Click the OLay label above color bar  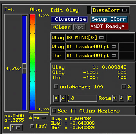pos(36,10)
